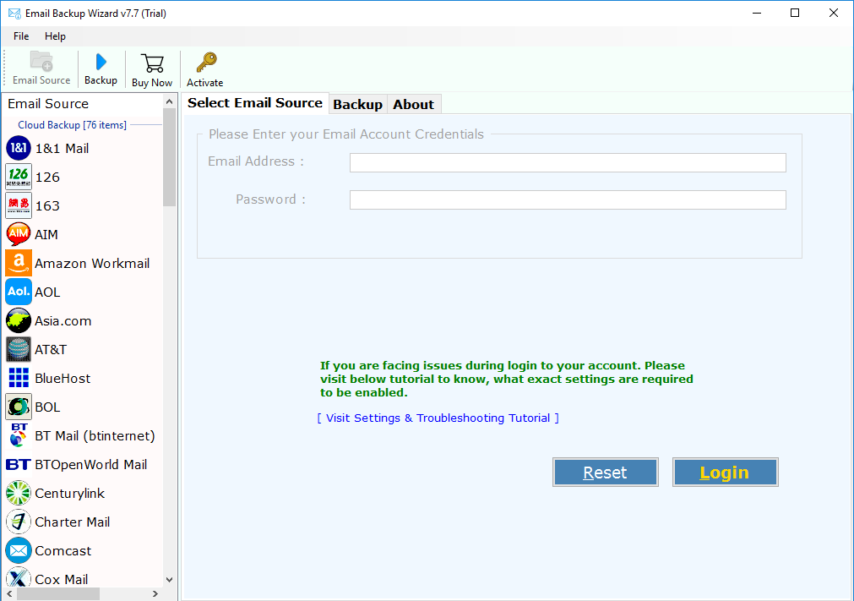Select the 1&1 Mail icon
Image resolution: width=854 pixels, height=601 pixels.
tap(19, 148)
